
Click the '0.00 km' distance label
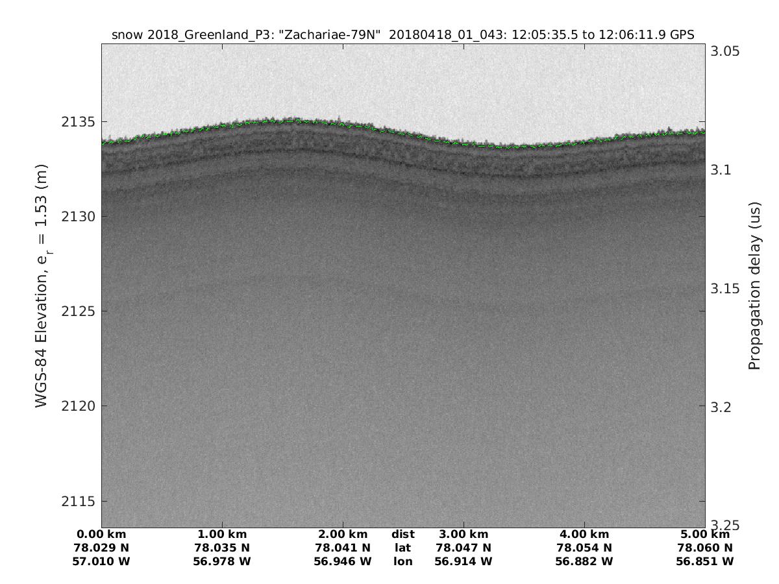(x=102, y=535)
